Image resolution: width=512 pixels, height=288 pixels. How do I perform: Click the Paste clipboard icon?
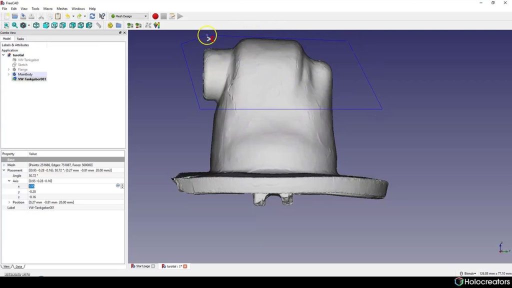tap(58, 16)
